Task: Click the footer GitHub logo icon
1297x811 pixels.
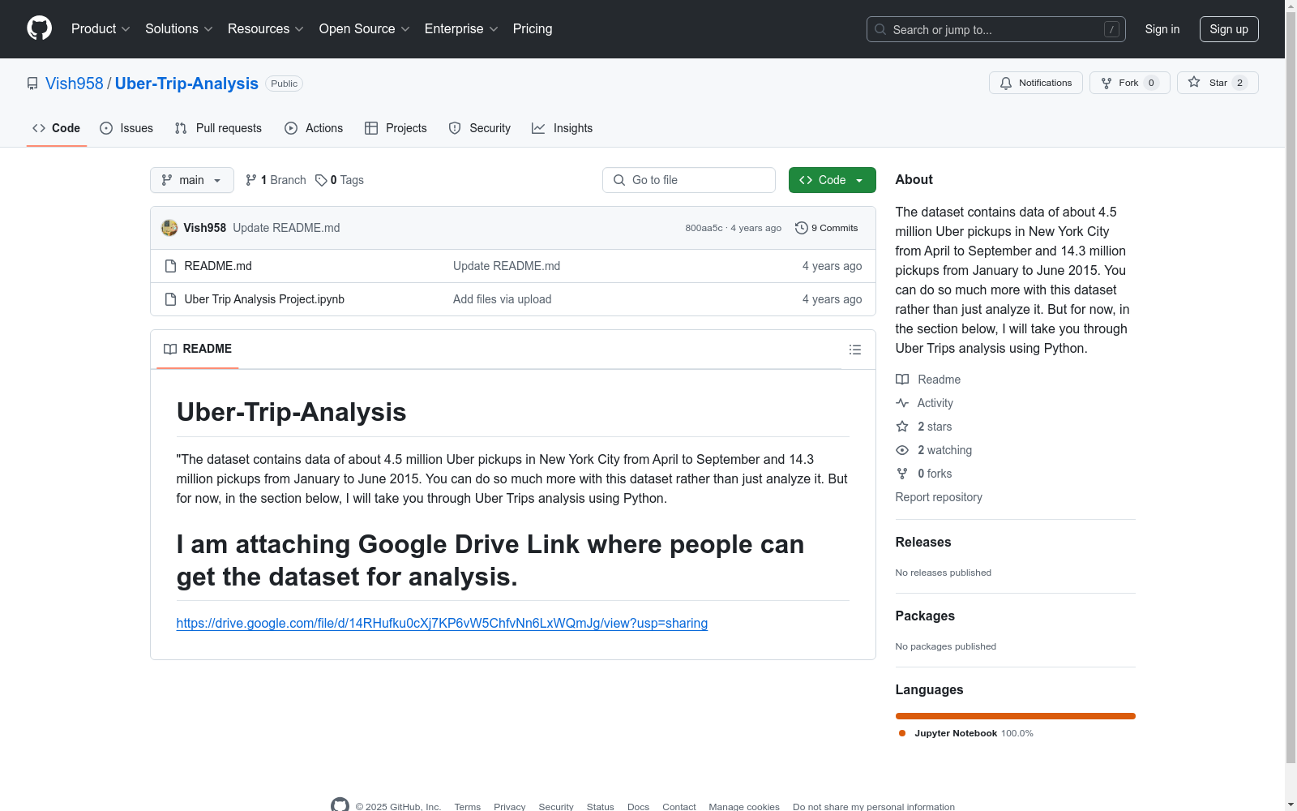Action: pos(340,805)
